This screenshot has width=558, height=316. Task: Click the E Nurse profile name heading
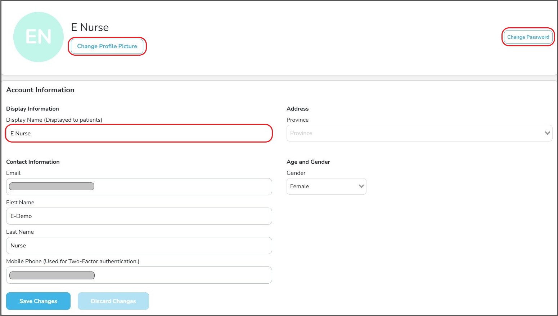click(x=90, y=27)
